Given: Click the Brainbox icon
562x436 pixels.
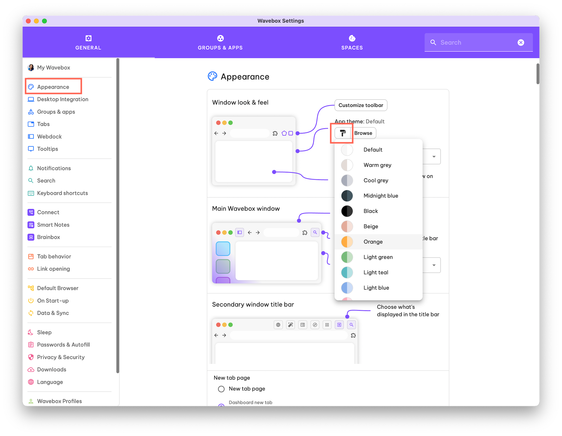Looking at the screenshot, I should pos(31,237).
